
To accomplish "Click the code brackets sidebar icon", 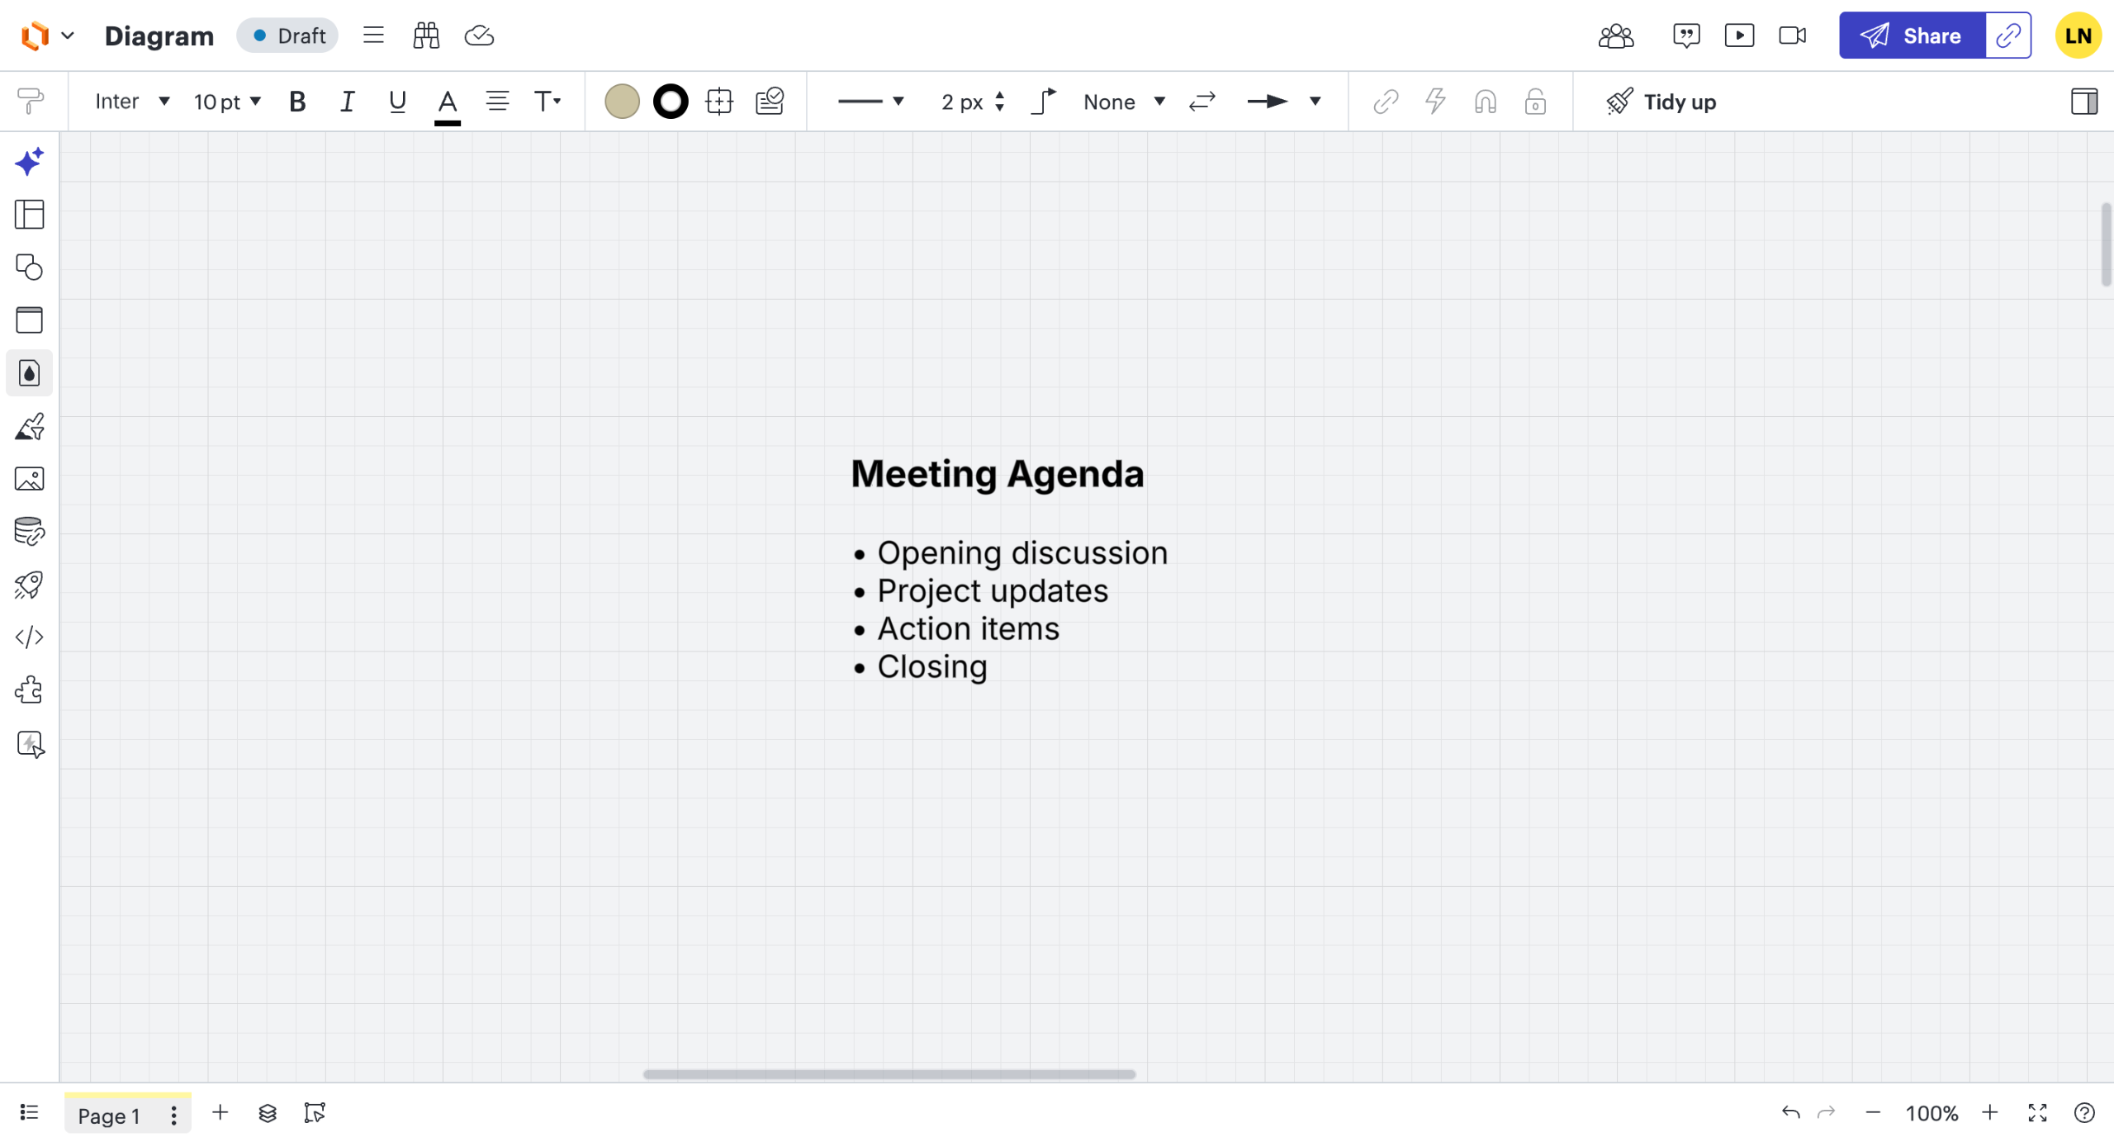I will coord(29,637).
